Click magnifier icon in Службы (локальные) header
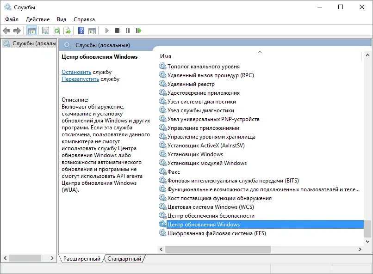This screenshot has width=373, height=274. pos(67,45)
